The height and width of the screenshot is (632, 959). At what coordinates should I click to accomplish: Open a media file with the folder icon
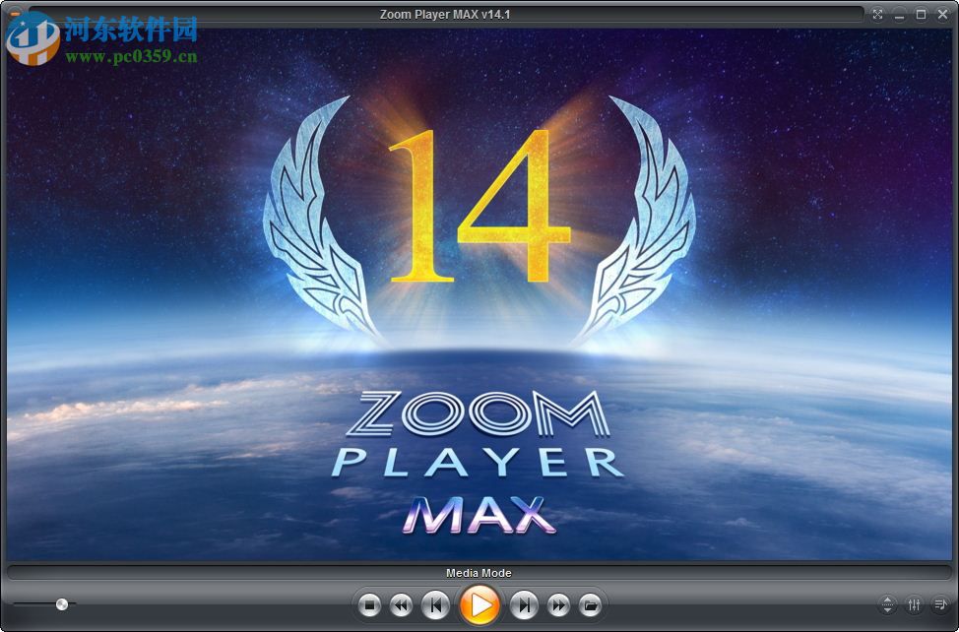pyautogui.click(x=591, y=605)
